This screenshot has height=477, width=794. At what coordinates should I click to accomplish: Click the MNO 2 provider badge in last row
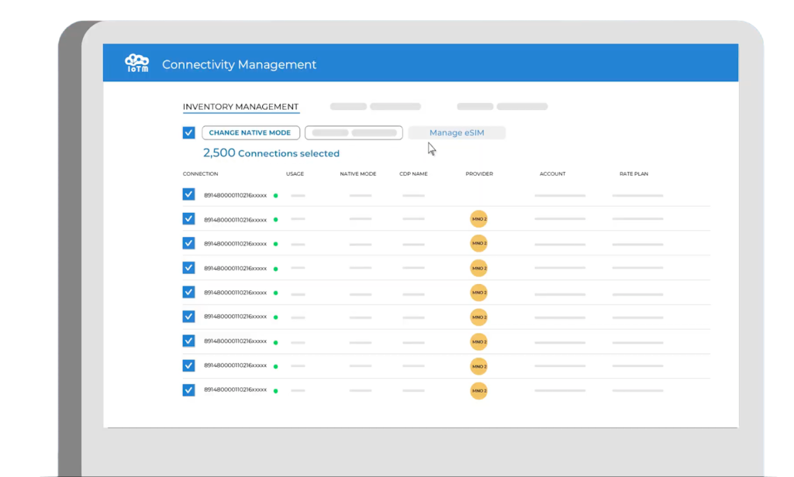tap(478, 391)
